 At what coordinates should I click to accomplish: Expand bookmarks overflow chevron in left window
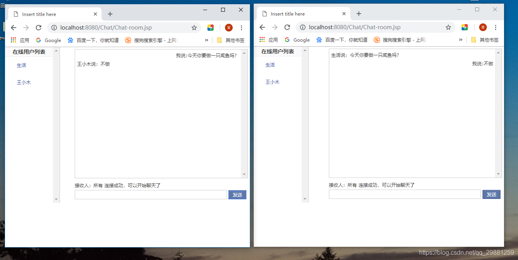[x=206, y=40]
